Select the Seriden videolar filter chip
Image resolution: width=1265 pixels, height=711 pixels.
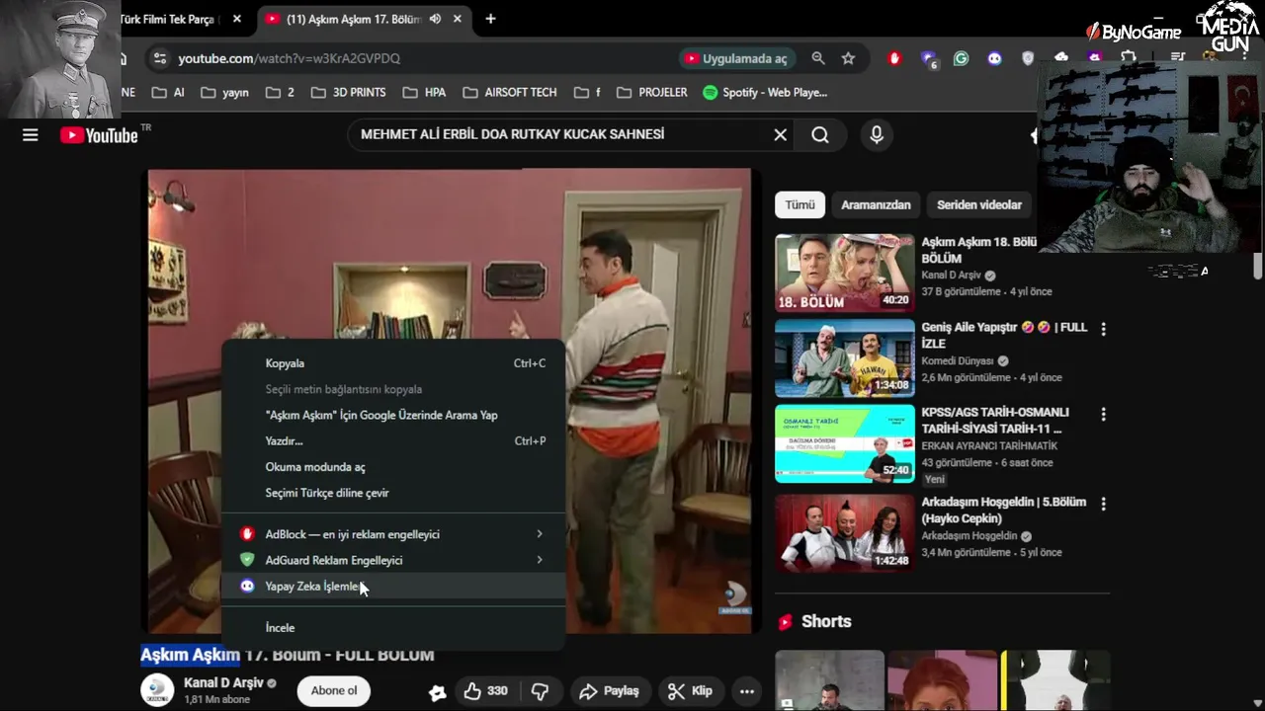978,204
